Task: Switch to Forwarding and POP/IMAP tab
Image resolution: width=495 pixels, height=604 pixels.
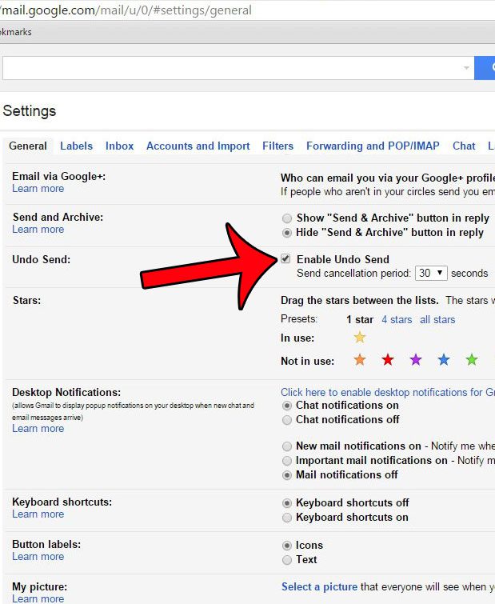Action: point(373,146)
